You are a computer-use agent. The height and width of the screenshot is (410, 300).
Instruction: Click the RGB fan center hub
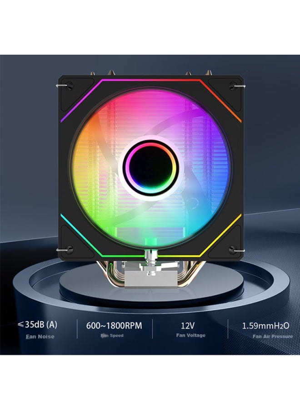point(151,167)
